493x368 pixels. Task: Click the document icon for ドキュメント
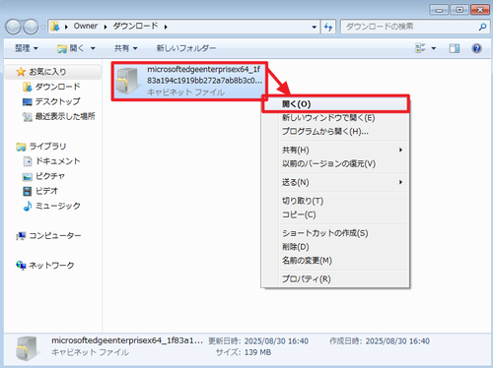click(x=28, y=161)
